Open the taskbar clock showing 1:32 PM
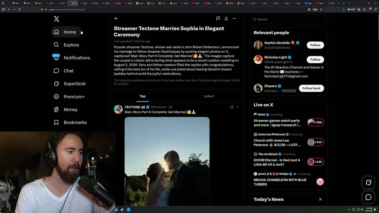379x213 pixels. (x=369, y=210)
